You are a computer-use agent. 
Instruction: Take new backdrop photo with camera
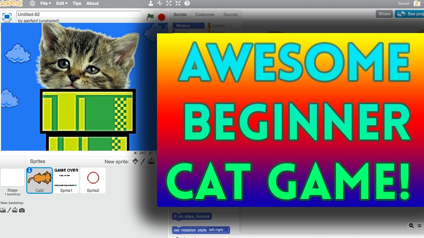[x=22, y=210]
